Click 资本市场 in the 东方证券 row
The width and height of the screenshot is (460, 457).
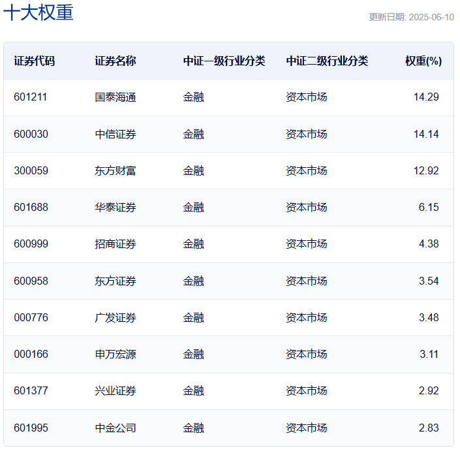pyautogui.click(x=307, y=281)
